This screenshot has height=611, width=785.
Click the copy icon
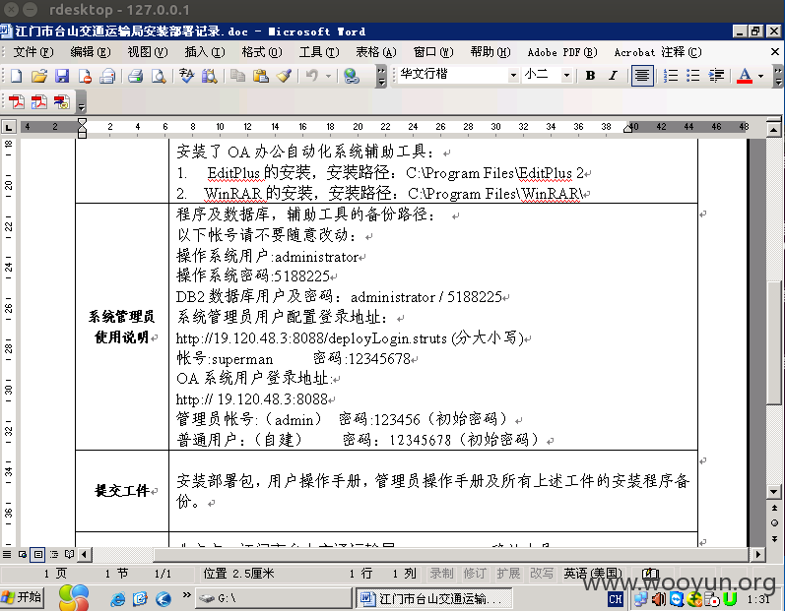[237, 76]
